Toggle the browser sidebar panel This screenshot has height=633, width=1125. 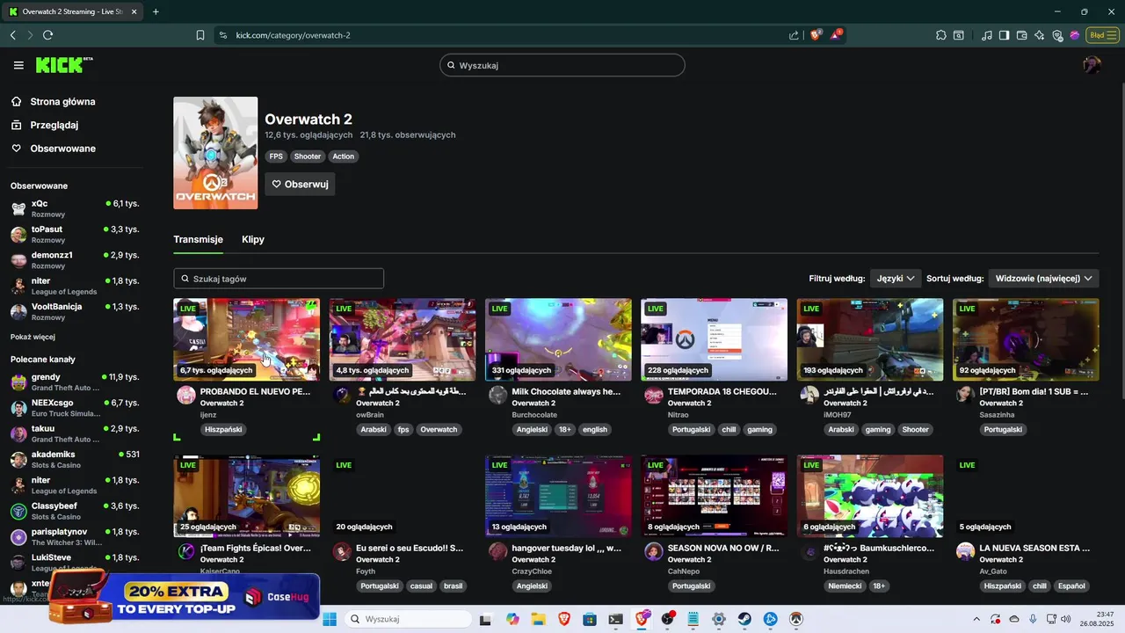pos(1004,35)
